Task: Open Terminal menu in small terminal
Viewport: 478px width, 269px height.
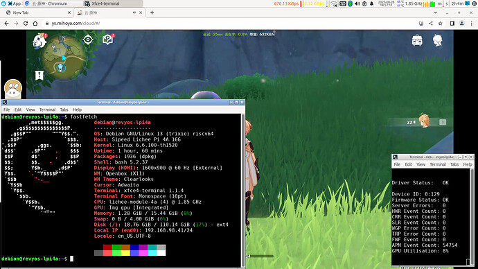Action: point(438,164)
